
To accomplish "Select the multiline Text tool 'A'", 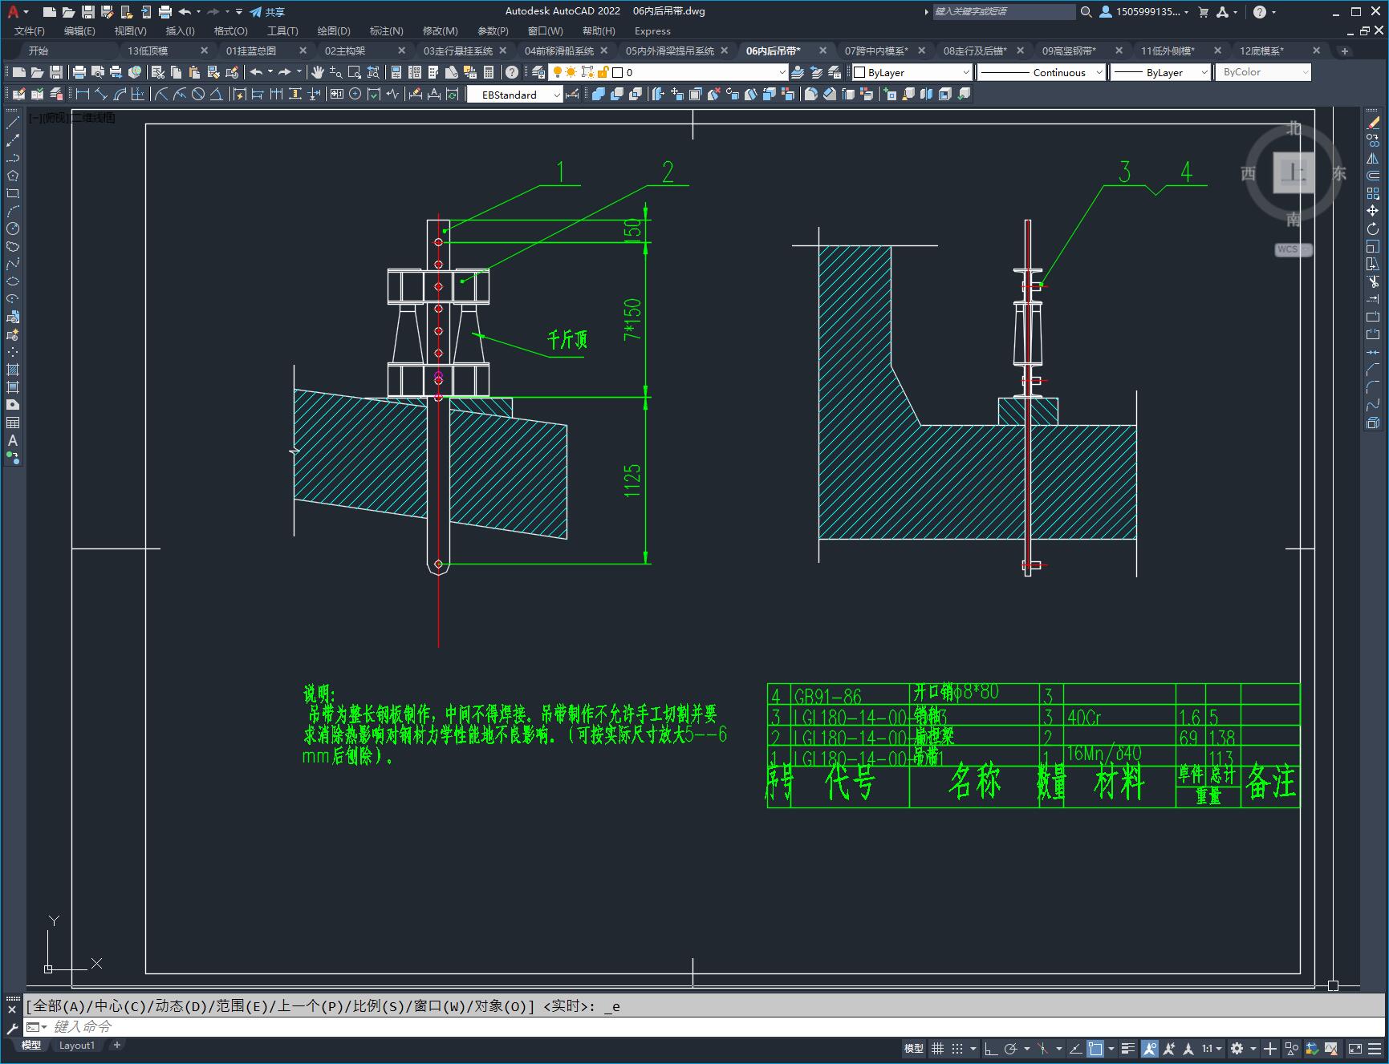I will (13, 440).
